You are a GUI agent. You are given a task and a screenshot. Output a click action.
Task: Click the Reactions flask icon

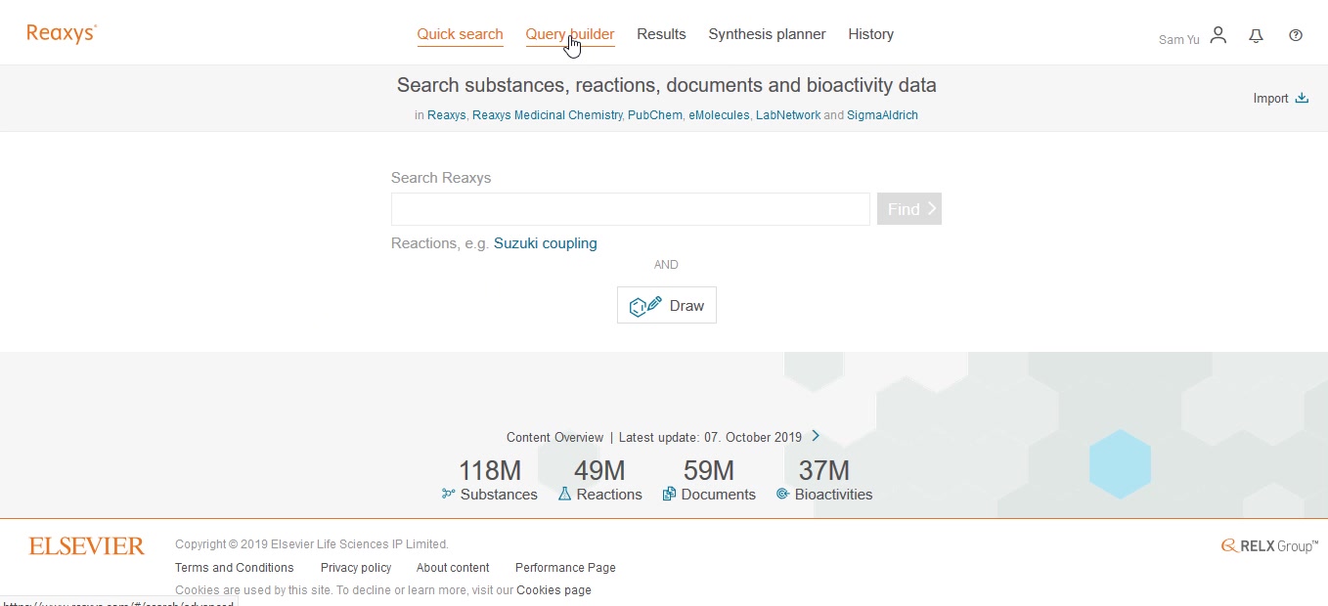(x=564, y=495)
